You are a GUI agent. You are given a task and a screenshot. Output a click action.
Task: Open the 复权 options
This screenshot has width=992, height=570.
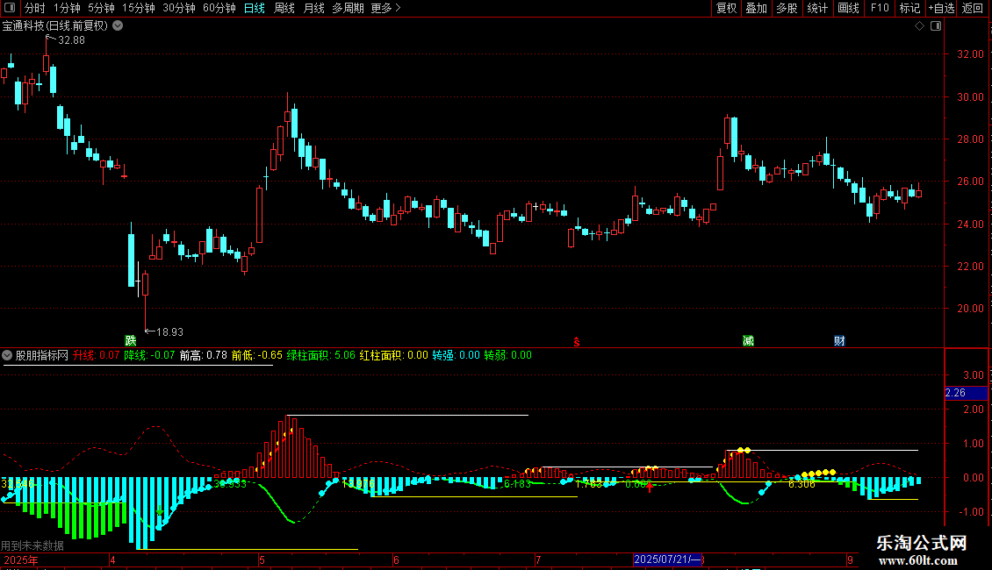click(726, 8)
